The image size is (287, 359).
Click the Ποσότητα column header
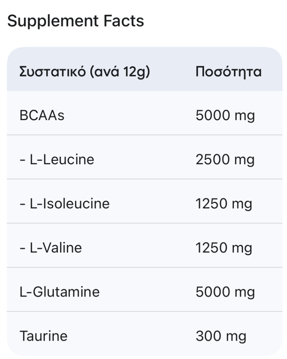point(229,72)
